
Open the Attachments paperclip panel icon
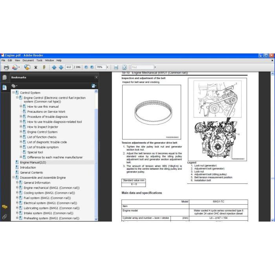tap(5, 217)
